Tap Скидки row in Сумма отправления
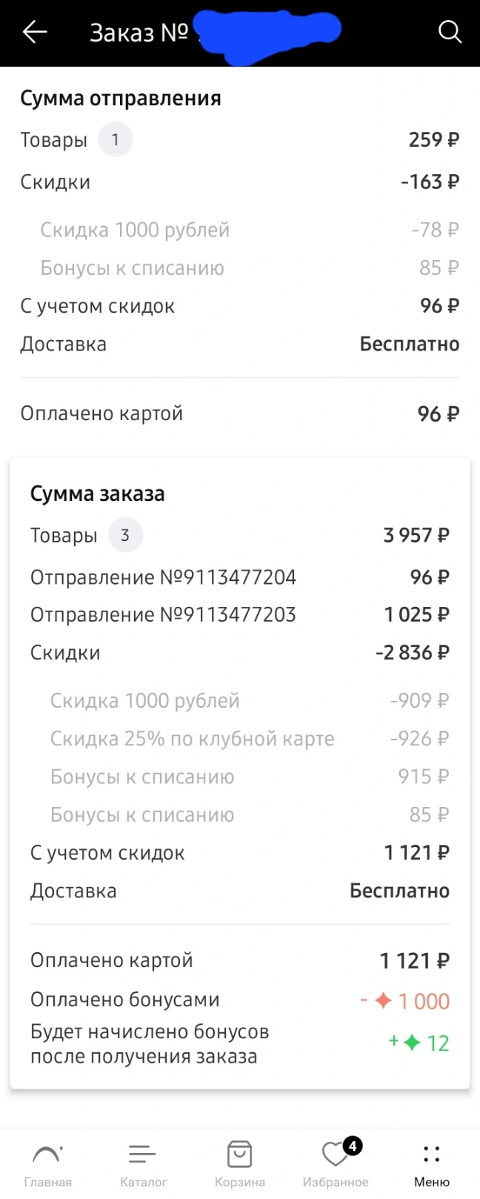Viewport: 480px width, 1199px height. pos(239,182)
